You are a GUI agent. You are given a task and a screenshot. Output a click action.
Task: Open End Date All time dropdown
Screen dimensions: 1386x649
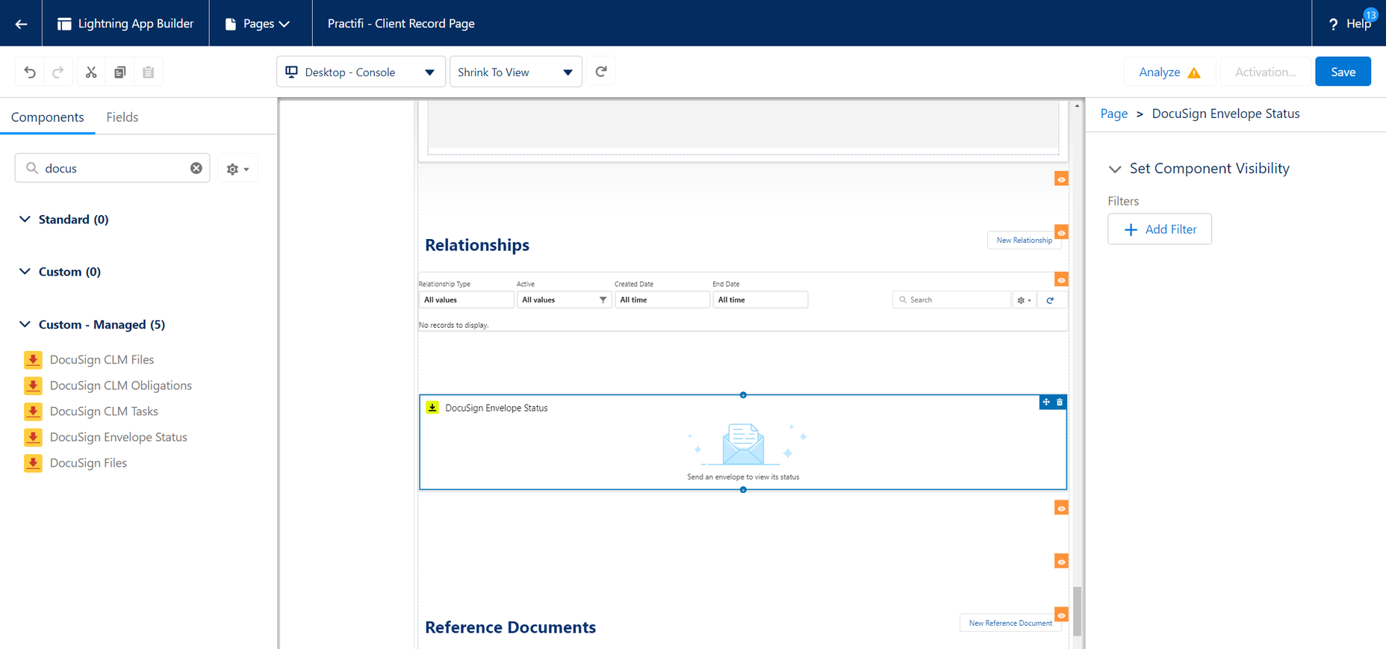(759, 299)
